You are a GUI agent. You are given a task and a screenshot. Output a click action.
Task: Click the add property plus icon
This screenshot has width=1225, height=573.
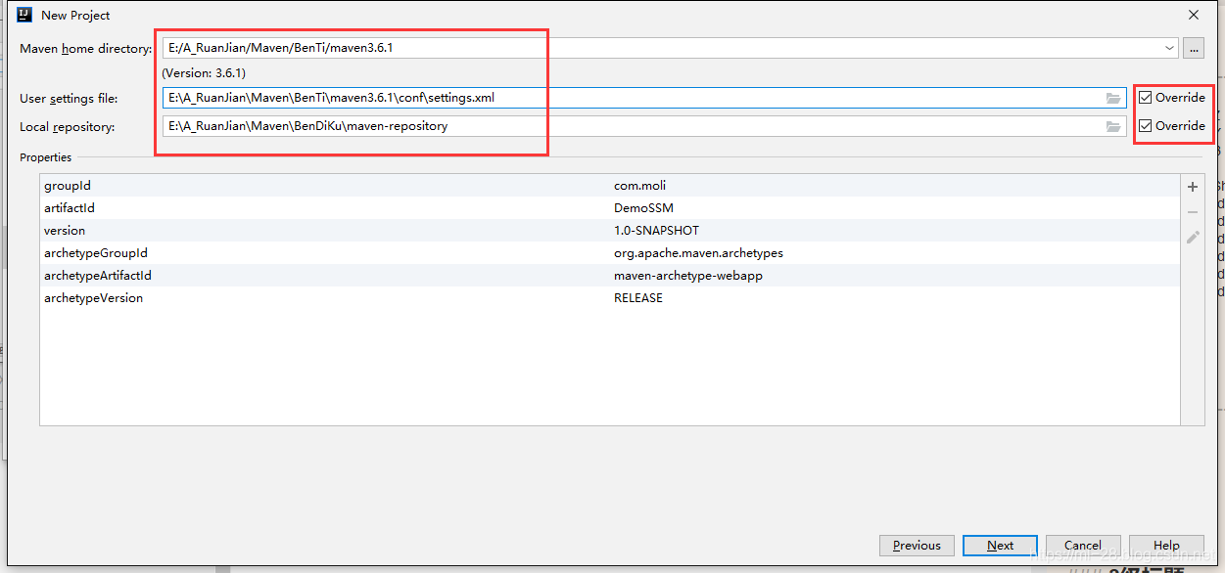pyautogui.click(x=1193, y=187)
